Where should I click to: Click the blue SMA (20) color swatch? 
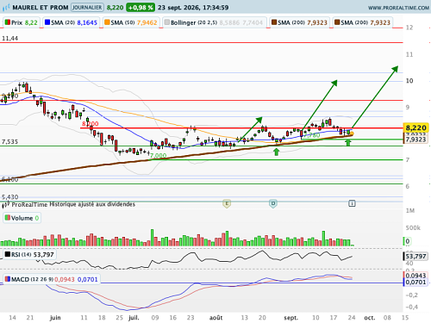(47, 22)
